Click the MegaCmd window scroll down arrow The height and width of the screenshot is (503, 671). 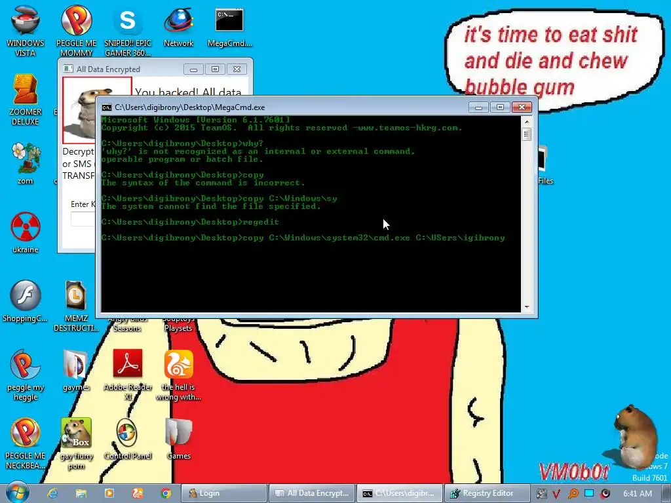(x=527, y=307)
